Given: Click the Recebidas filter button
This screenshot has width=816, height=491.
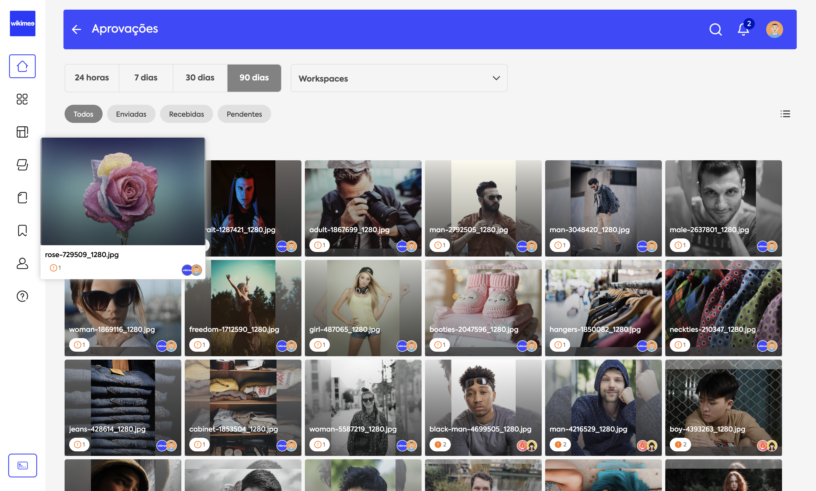Looking at the screenshot, I should click(x=186, y=114).
